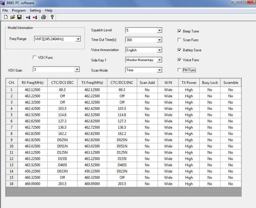256x208 pixels.
Task: Click the Scan Add column header
Action: 147,83
